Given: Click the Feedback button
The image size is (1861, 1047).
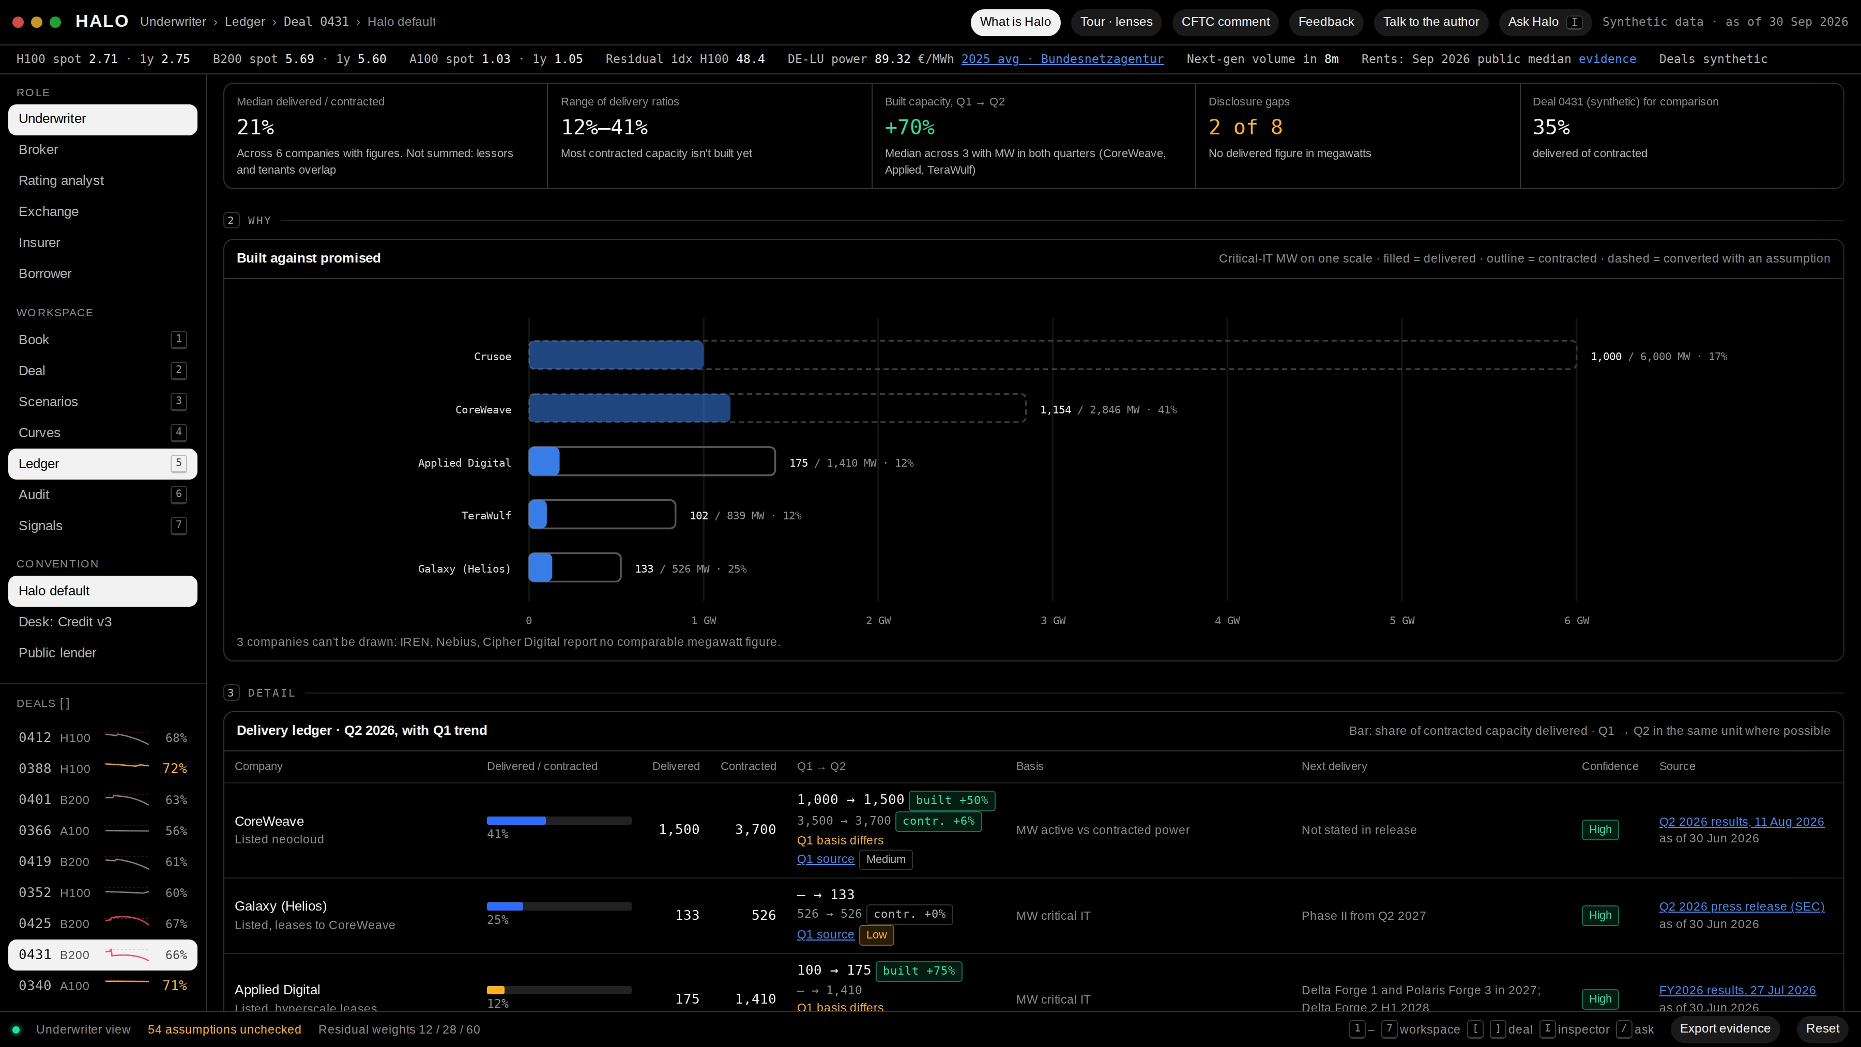Looking at the screenshot, I should click(1325, 22).
